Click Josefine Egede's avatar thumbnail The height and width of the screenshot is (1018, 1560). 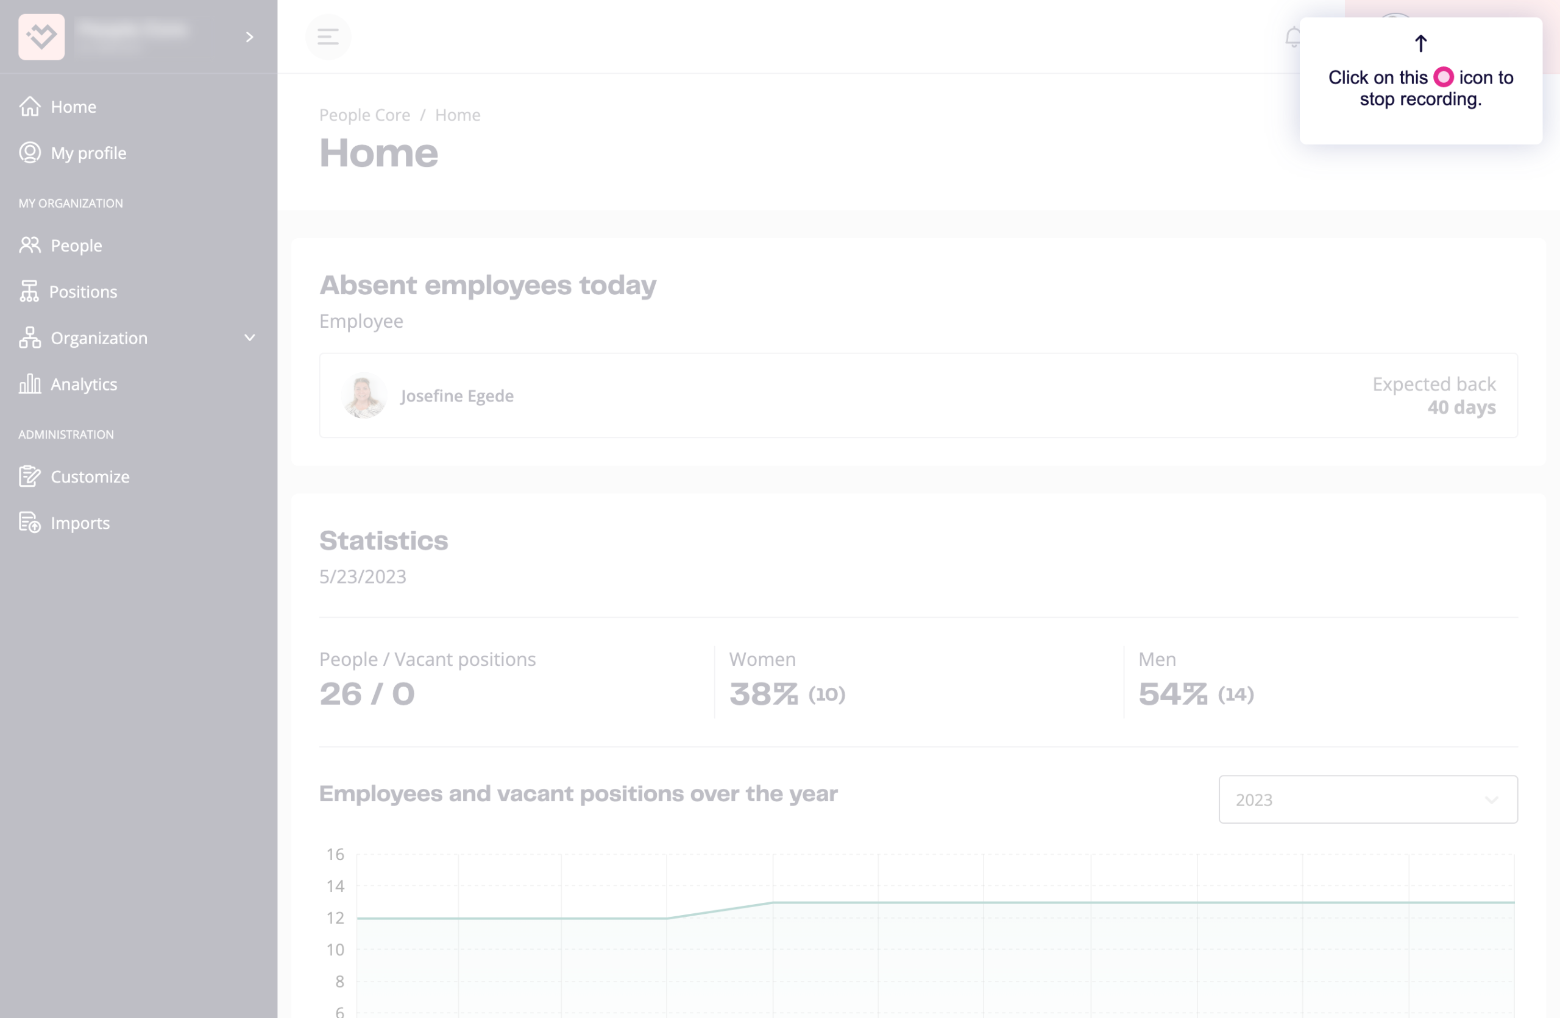tap(363, 395)
